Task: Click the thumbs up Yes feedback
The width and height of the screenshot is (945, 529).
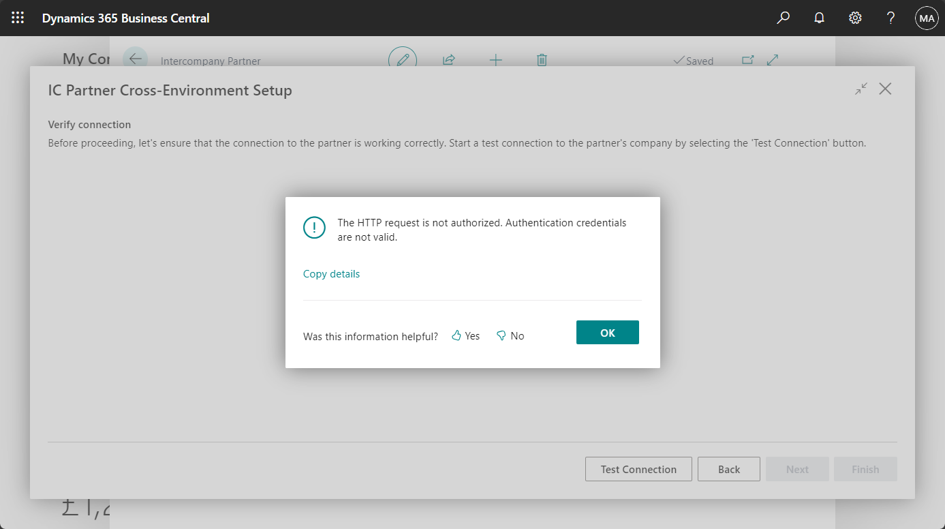Action: pyautogui.click(x=466, y=335)
